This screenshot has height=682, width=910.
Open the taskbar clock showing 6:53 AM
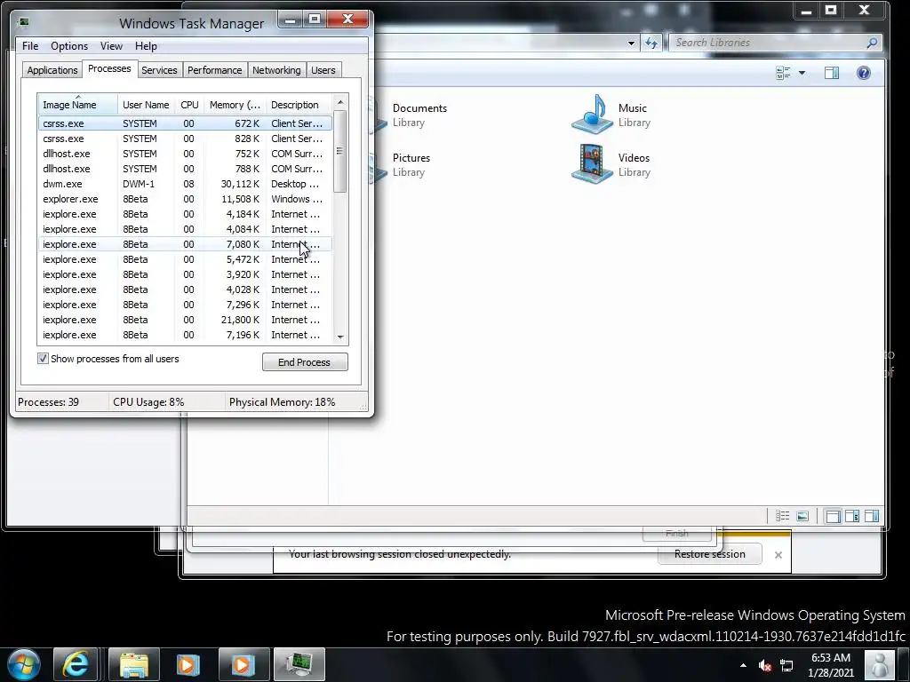pos(831,665)
